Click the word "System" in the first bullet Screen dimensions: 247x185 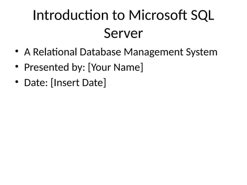(202, 52)
